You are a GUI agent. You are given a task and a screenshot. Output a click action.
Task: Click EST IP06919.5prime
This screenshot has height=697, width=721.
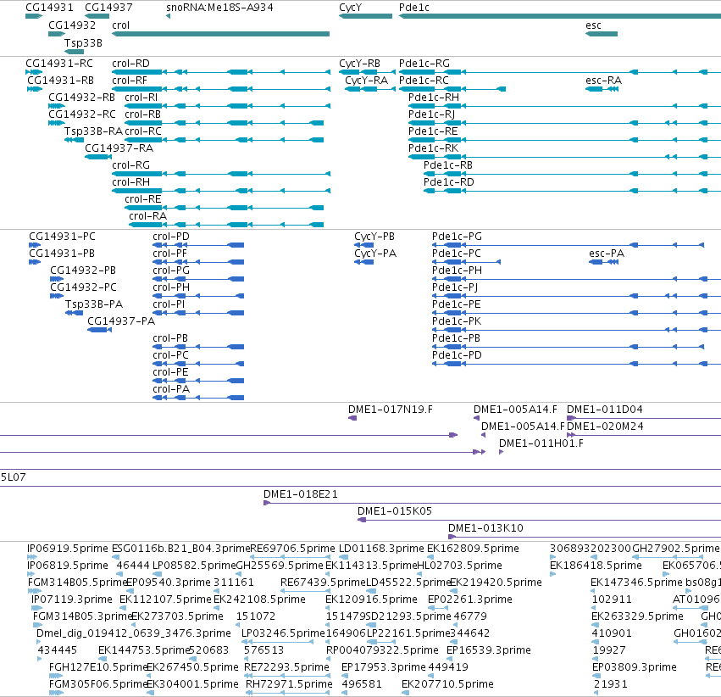[31, 557]
